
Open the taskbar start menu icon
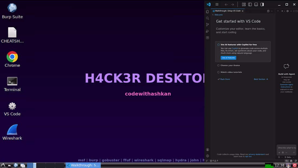tap(3, 165)
